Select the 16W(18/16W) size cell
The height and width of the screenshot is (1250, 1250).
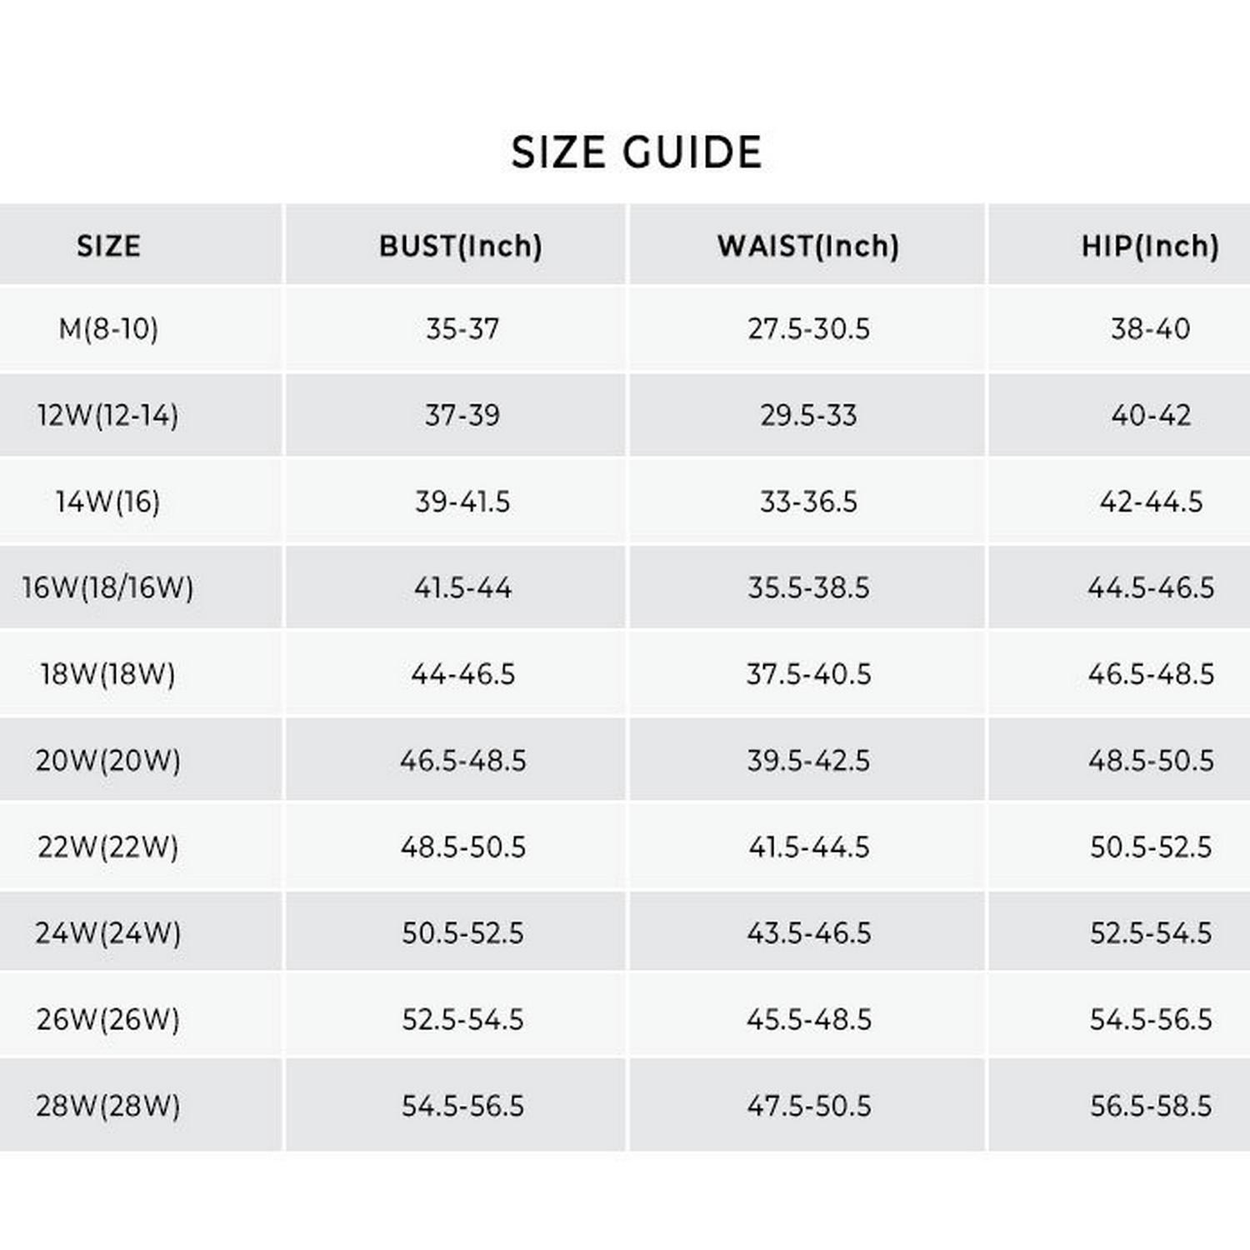click(108, 587)
